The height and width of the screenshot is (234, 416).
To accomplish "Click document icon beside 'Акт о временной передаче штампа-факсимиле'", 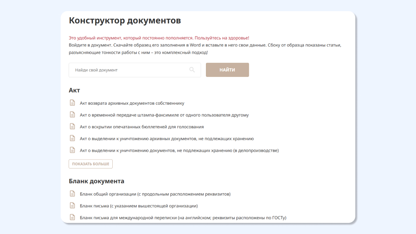I will tap(72, 115).
